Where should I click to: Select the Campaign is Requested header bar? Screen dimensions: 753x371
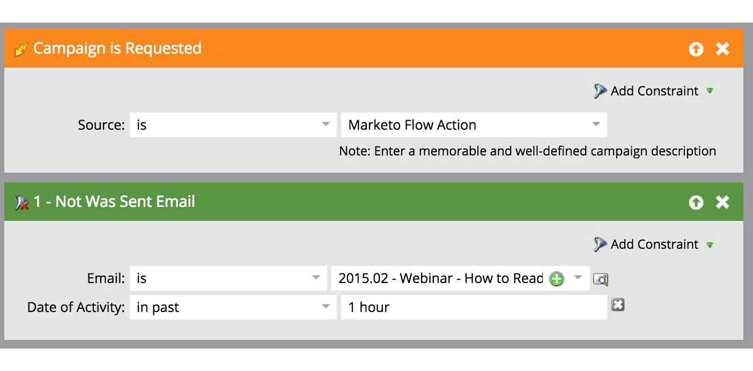[x=374, y=48]
